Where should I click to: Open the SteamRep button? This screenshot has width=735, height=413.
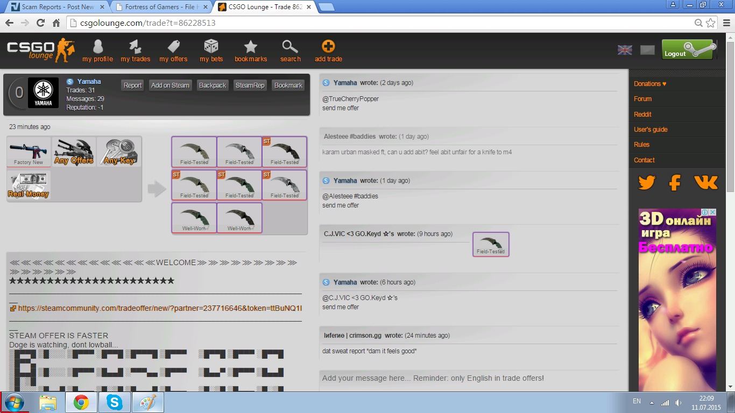tap(250, 85)
